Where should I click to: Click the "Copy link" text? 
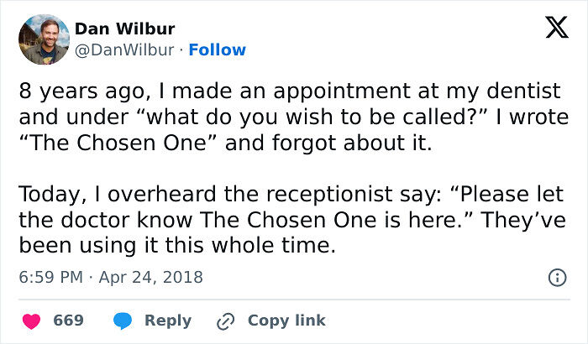[x=286, y=321]
